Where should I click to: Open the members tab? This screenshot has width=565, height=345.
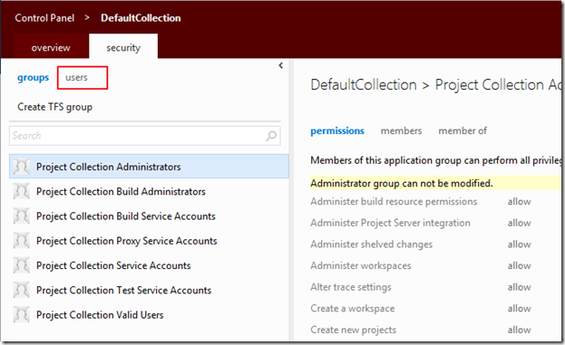tap(401, 130)
